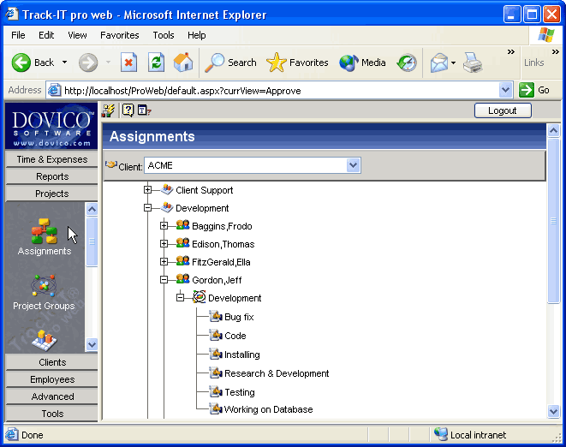
Task: Expand the Baggins,Frodo node
Action: point(164,226)
